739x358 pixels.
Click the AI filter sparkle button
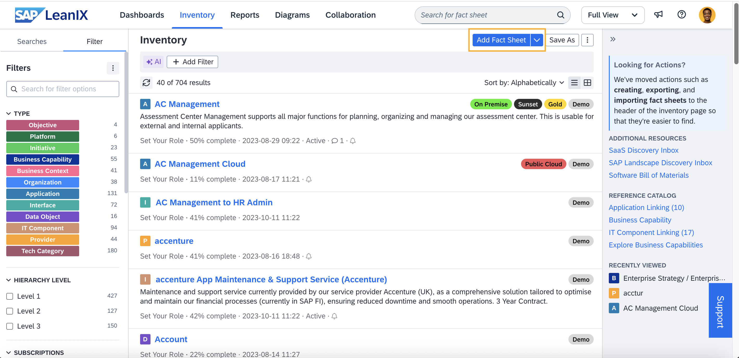click(153, 62)
